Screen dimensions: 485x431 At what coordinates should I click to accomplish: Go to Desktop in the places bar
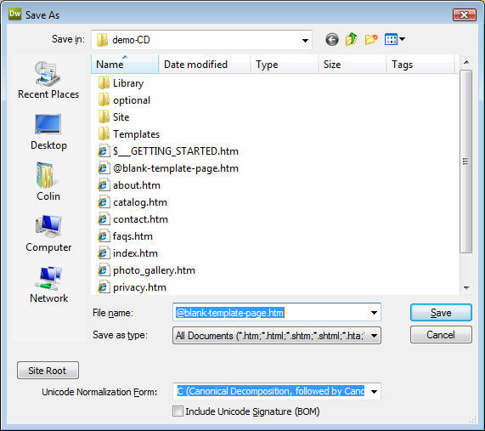[48, 132]
